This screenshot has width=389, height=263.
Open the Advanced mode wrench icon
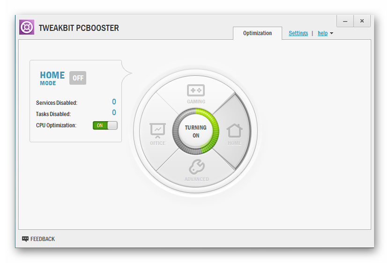197,167
